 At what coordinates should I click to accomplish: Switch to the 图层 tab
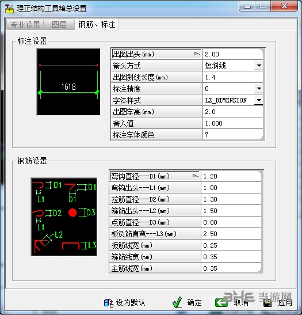coord(59,25)
